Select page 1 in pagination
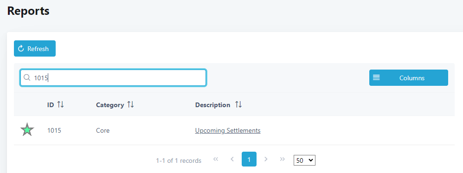The image size is (463, 173). [x=249, y=159]
